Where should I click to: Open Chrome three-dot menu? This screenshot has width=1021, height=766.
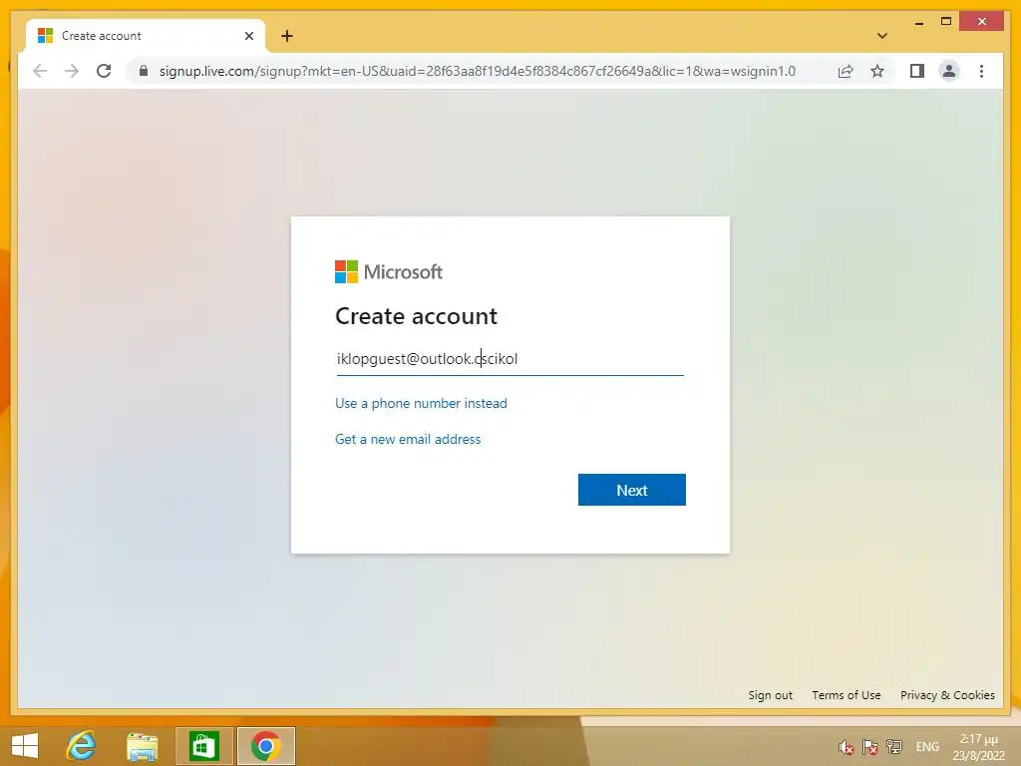point(981,71)
